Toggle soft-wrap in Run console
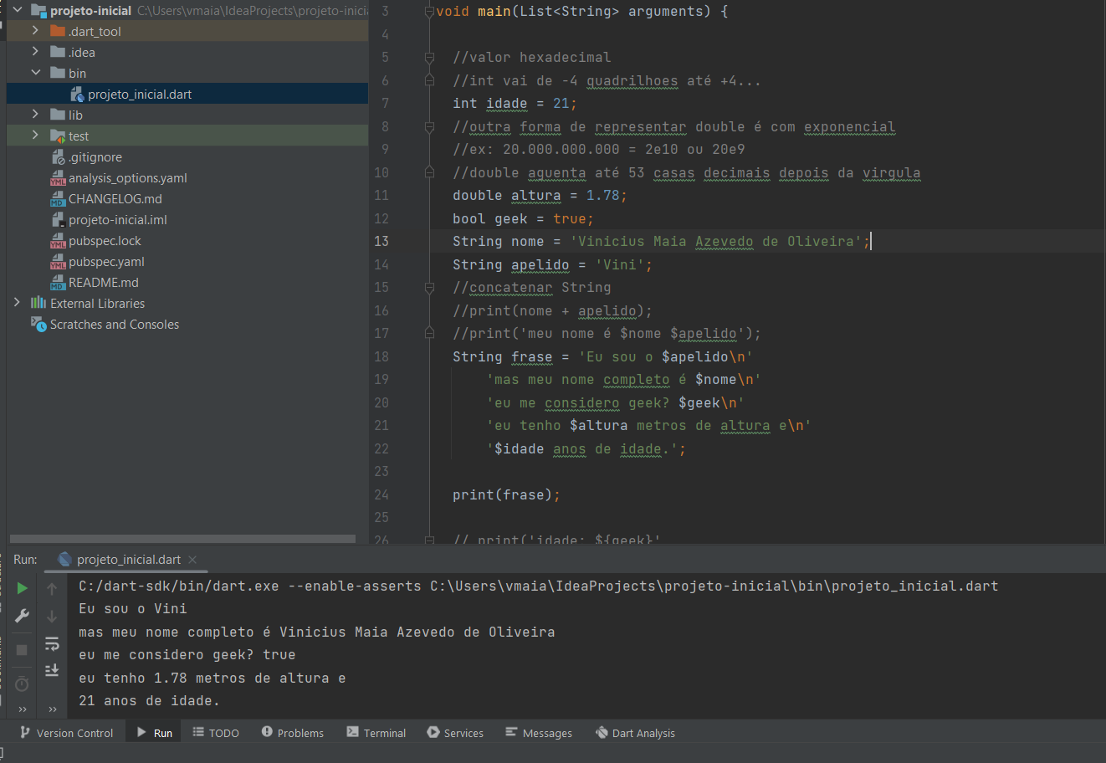Image resolution: width=1106 pixels, height=763 pixels. tap(52, 643)
